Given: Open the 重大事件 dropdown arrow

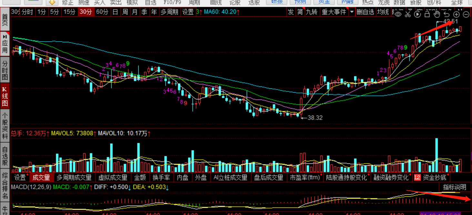Looking at the screenshot, I should pyautogui.click(x=351, y=12).
